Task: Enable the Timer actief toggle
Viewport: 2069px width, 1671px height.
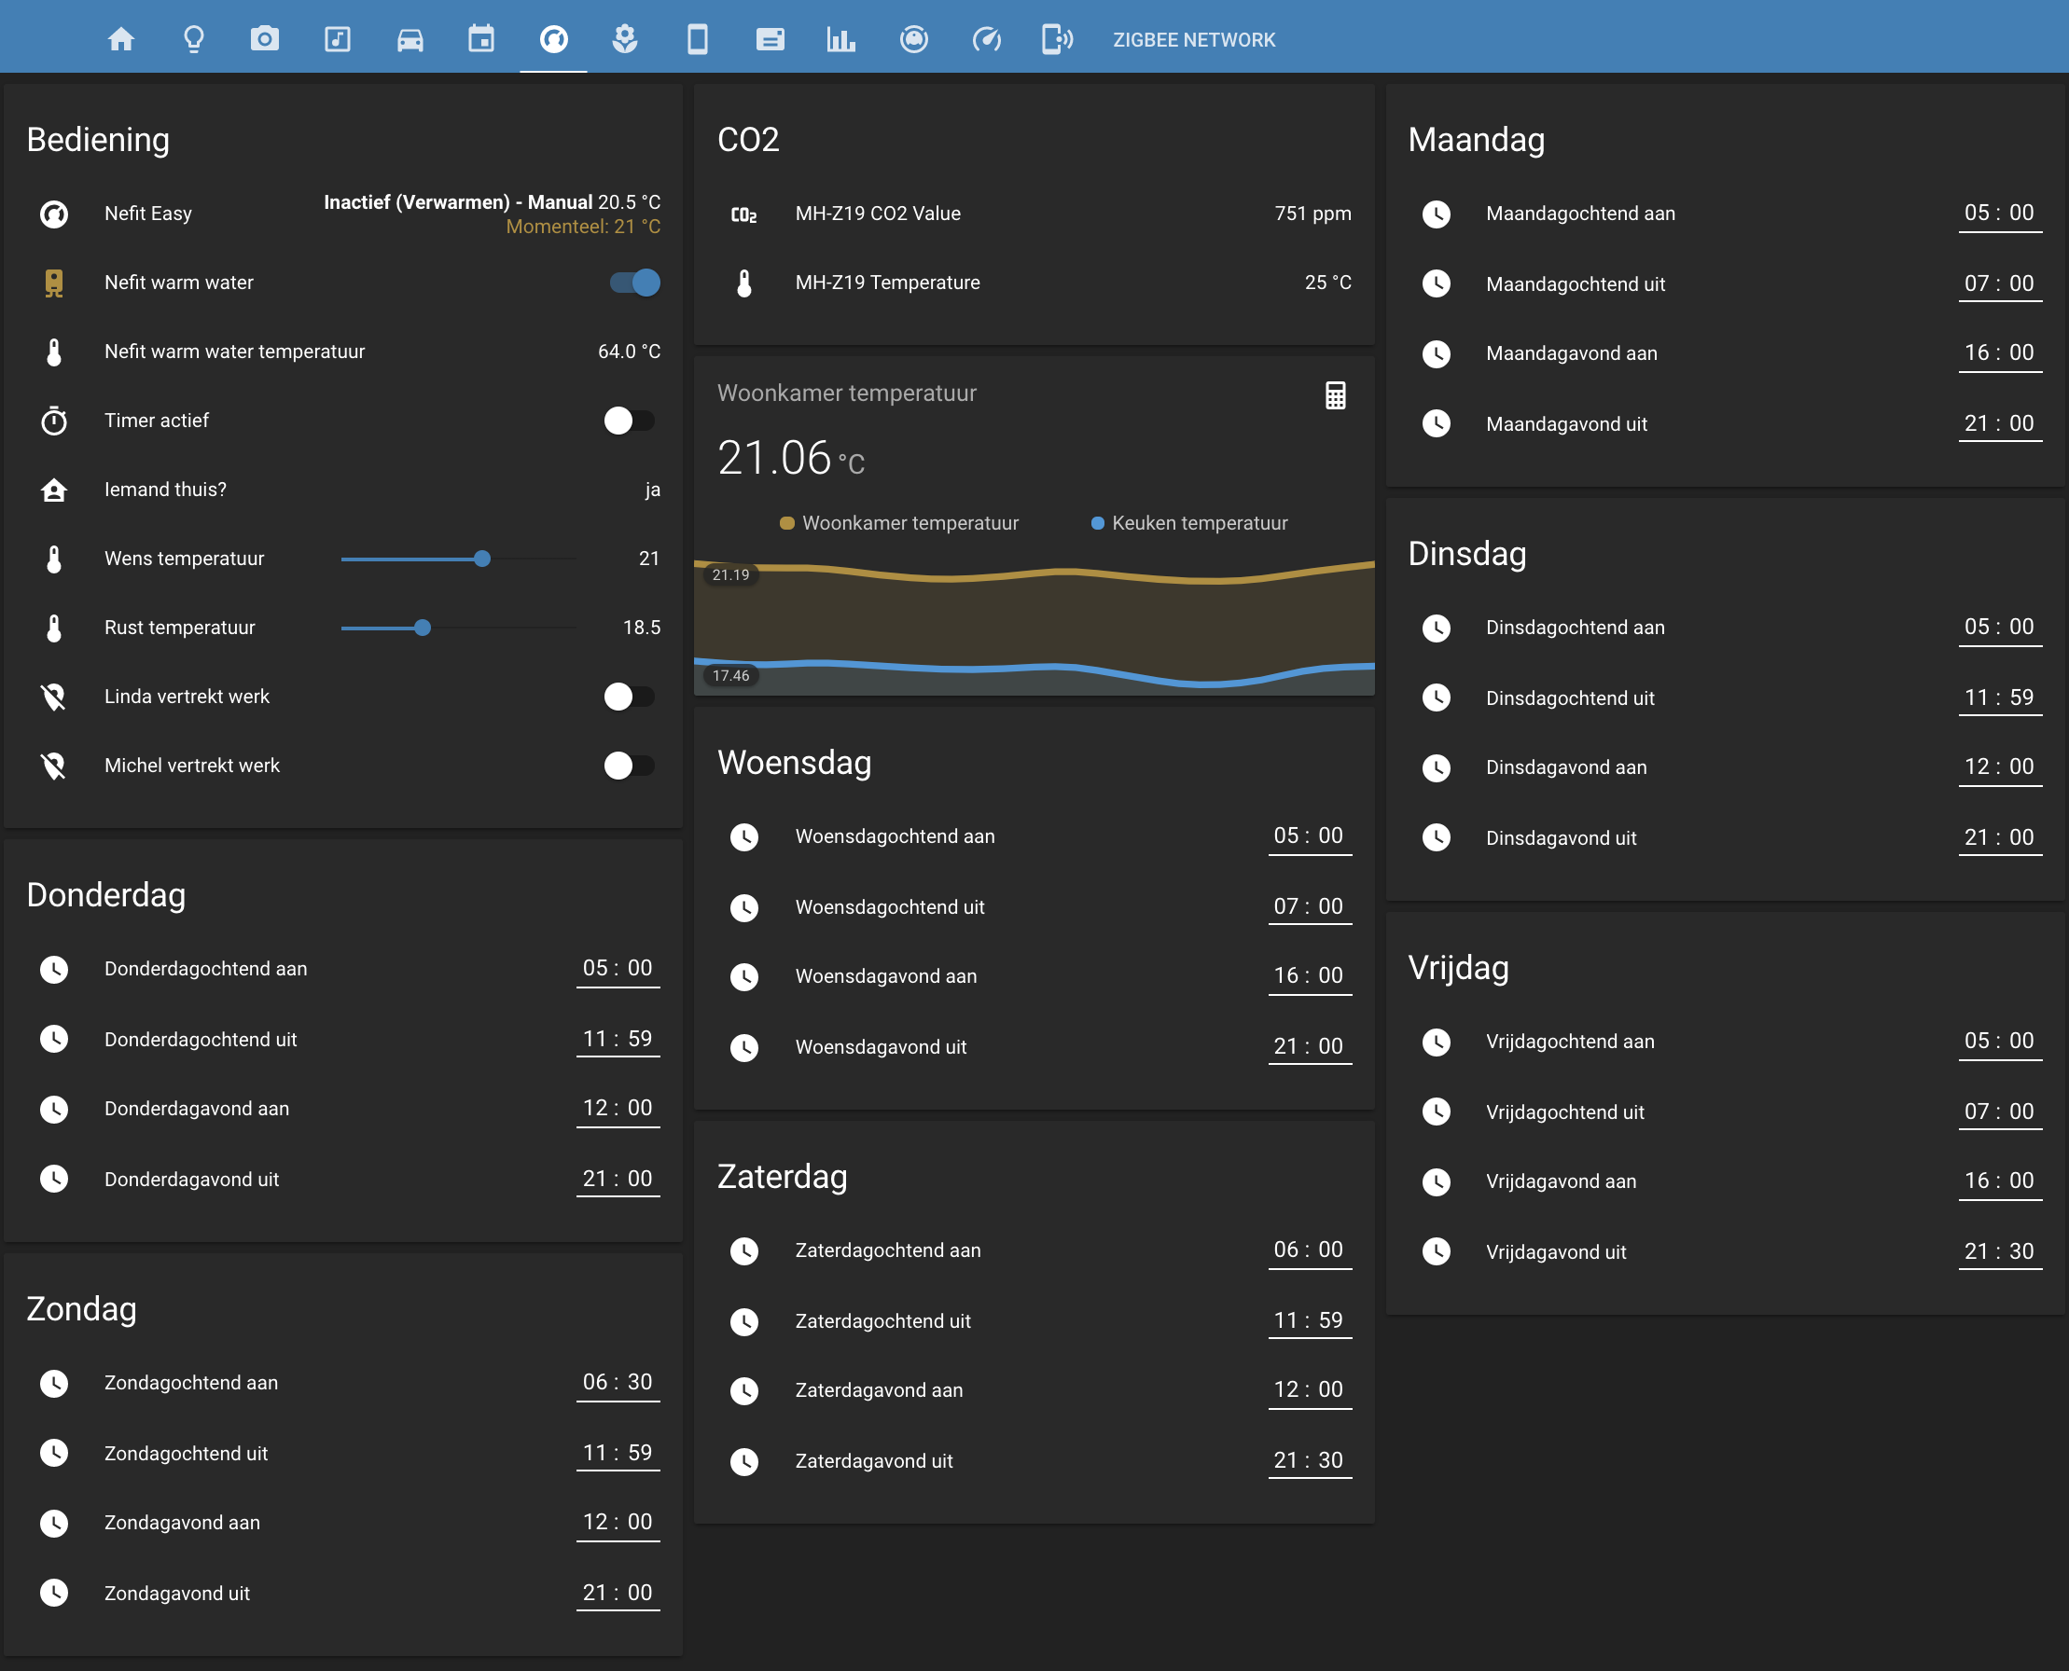Action: click(629, 421)
